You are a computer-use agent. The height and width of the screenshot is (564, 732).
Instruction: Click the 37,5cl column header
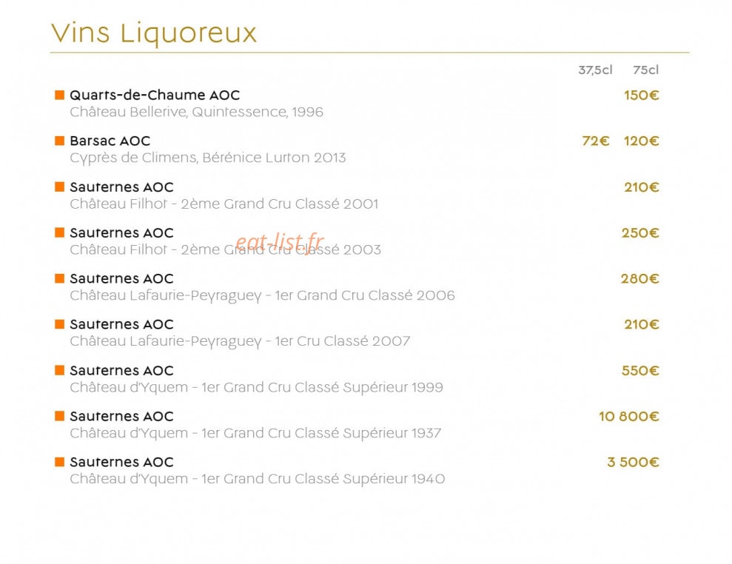coord(595,70)
